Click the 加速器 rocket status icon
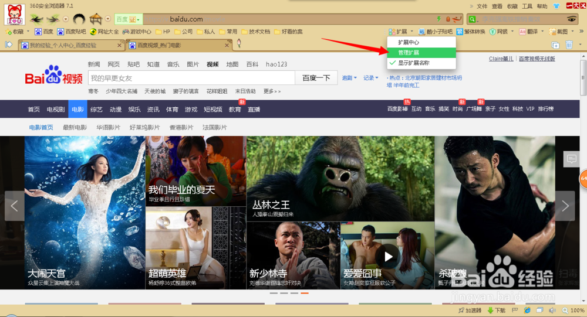This screenshot has height=317, width=587. click(470, 311)
